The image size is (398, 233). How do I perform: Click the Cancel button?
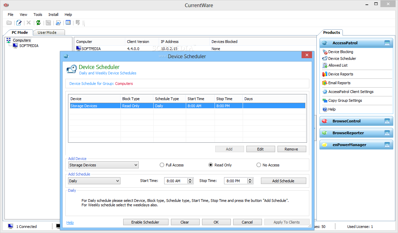[247, 222]
